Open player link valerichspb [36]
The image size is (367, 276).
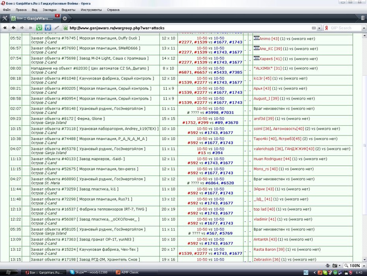[268, 149]
